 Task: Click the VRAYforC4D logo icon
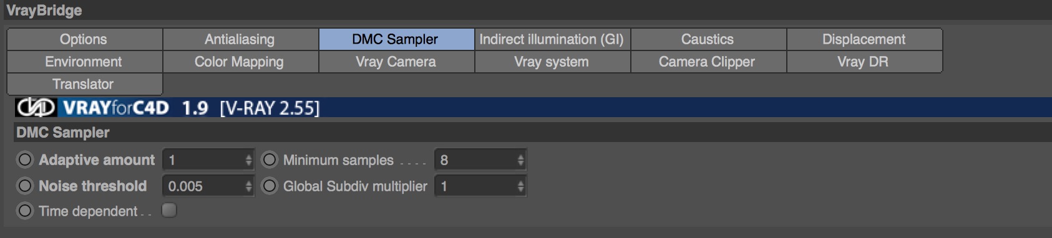36,108
